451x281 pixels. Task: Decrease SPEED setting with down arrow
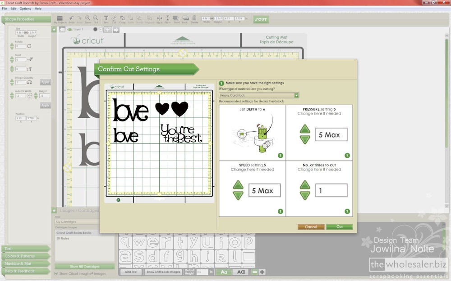[x=238, y=196]
